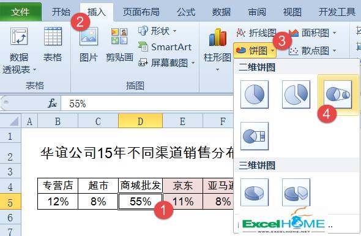Select column A header
The width and height of the screenshot is (361, 236).
point(29,121)
